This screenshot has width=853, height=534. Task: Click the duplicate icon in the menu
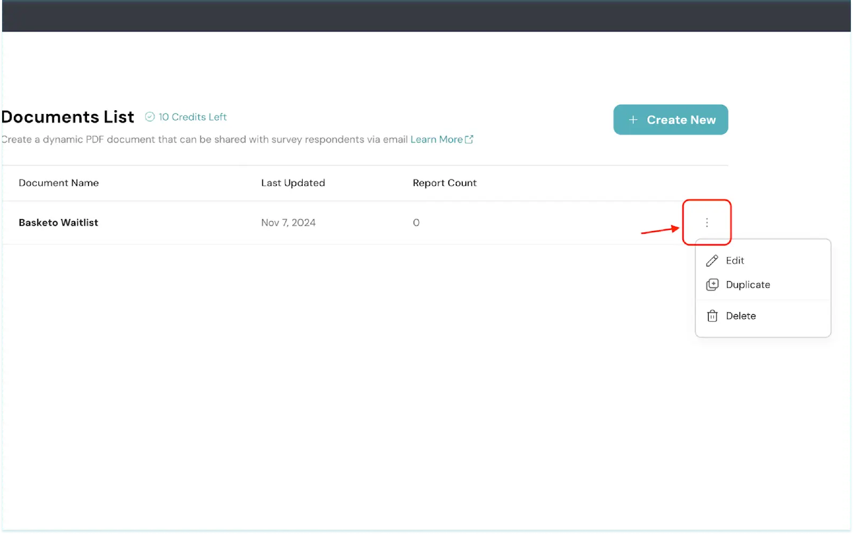pyautogui.click(x=712, y=285)
